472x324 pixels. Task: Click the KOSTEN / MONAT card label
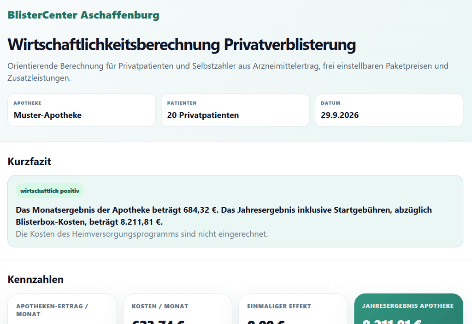point(160,306)
